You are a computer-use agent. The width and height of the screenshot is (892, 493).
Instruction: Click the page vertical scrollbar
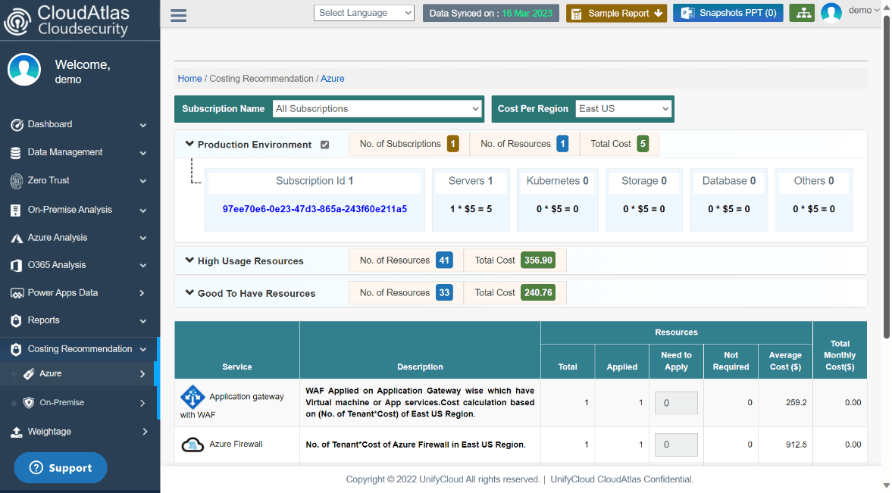[x=886, y=176]
